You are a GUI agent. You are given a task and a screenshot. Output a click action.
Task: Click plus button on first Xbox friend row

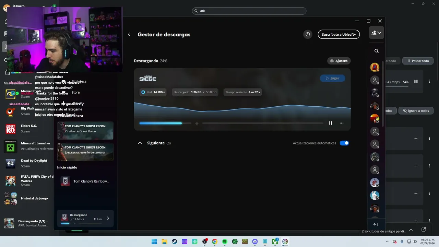pyautogui.click(x=416, y=139)
